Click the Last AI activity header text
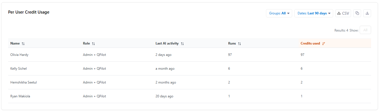 coord(167,43)
